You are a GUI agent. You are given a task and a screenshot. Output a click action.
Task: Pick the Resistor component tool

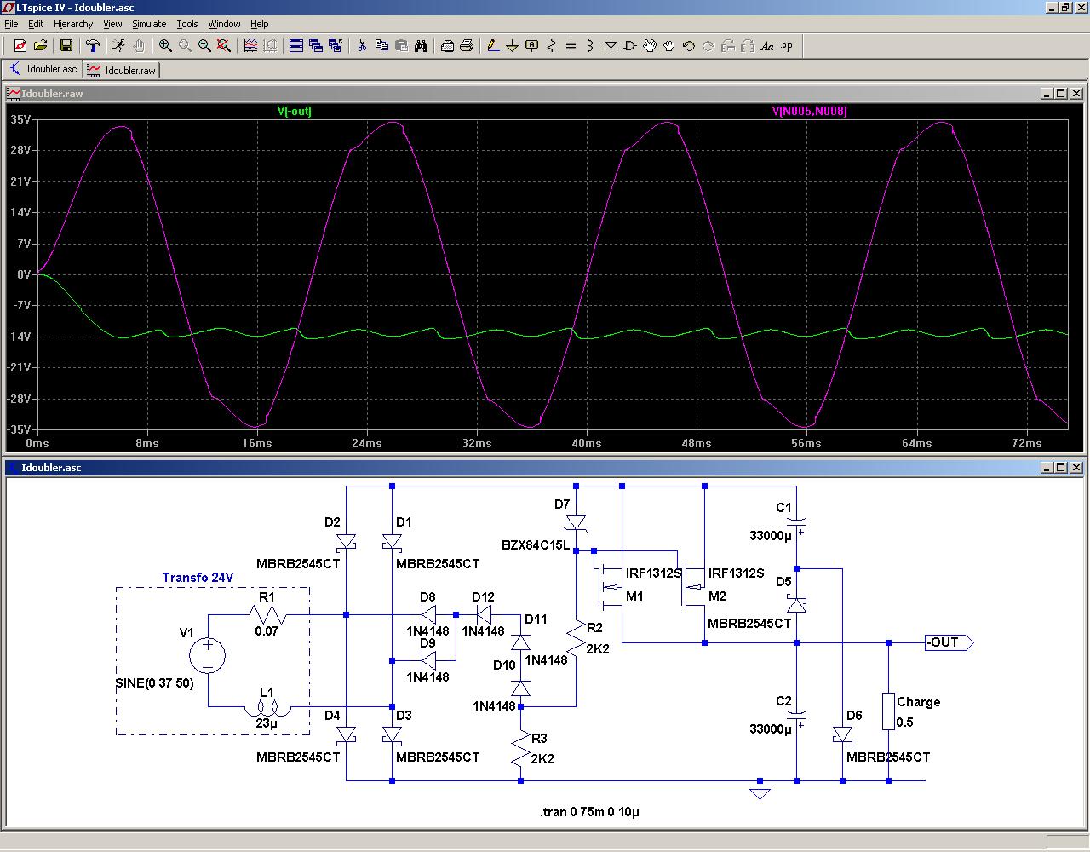point(552,46)
